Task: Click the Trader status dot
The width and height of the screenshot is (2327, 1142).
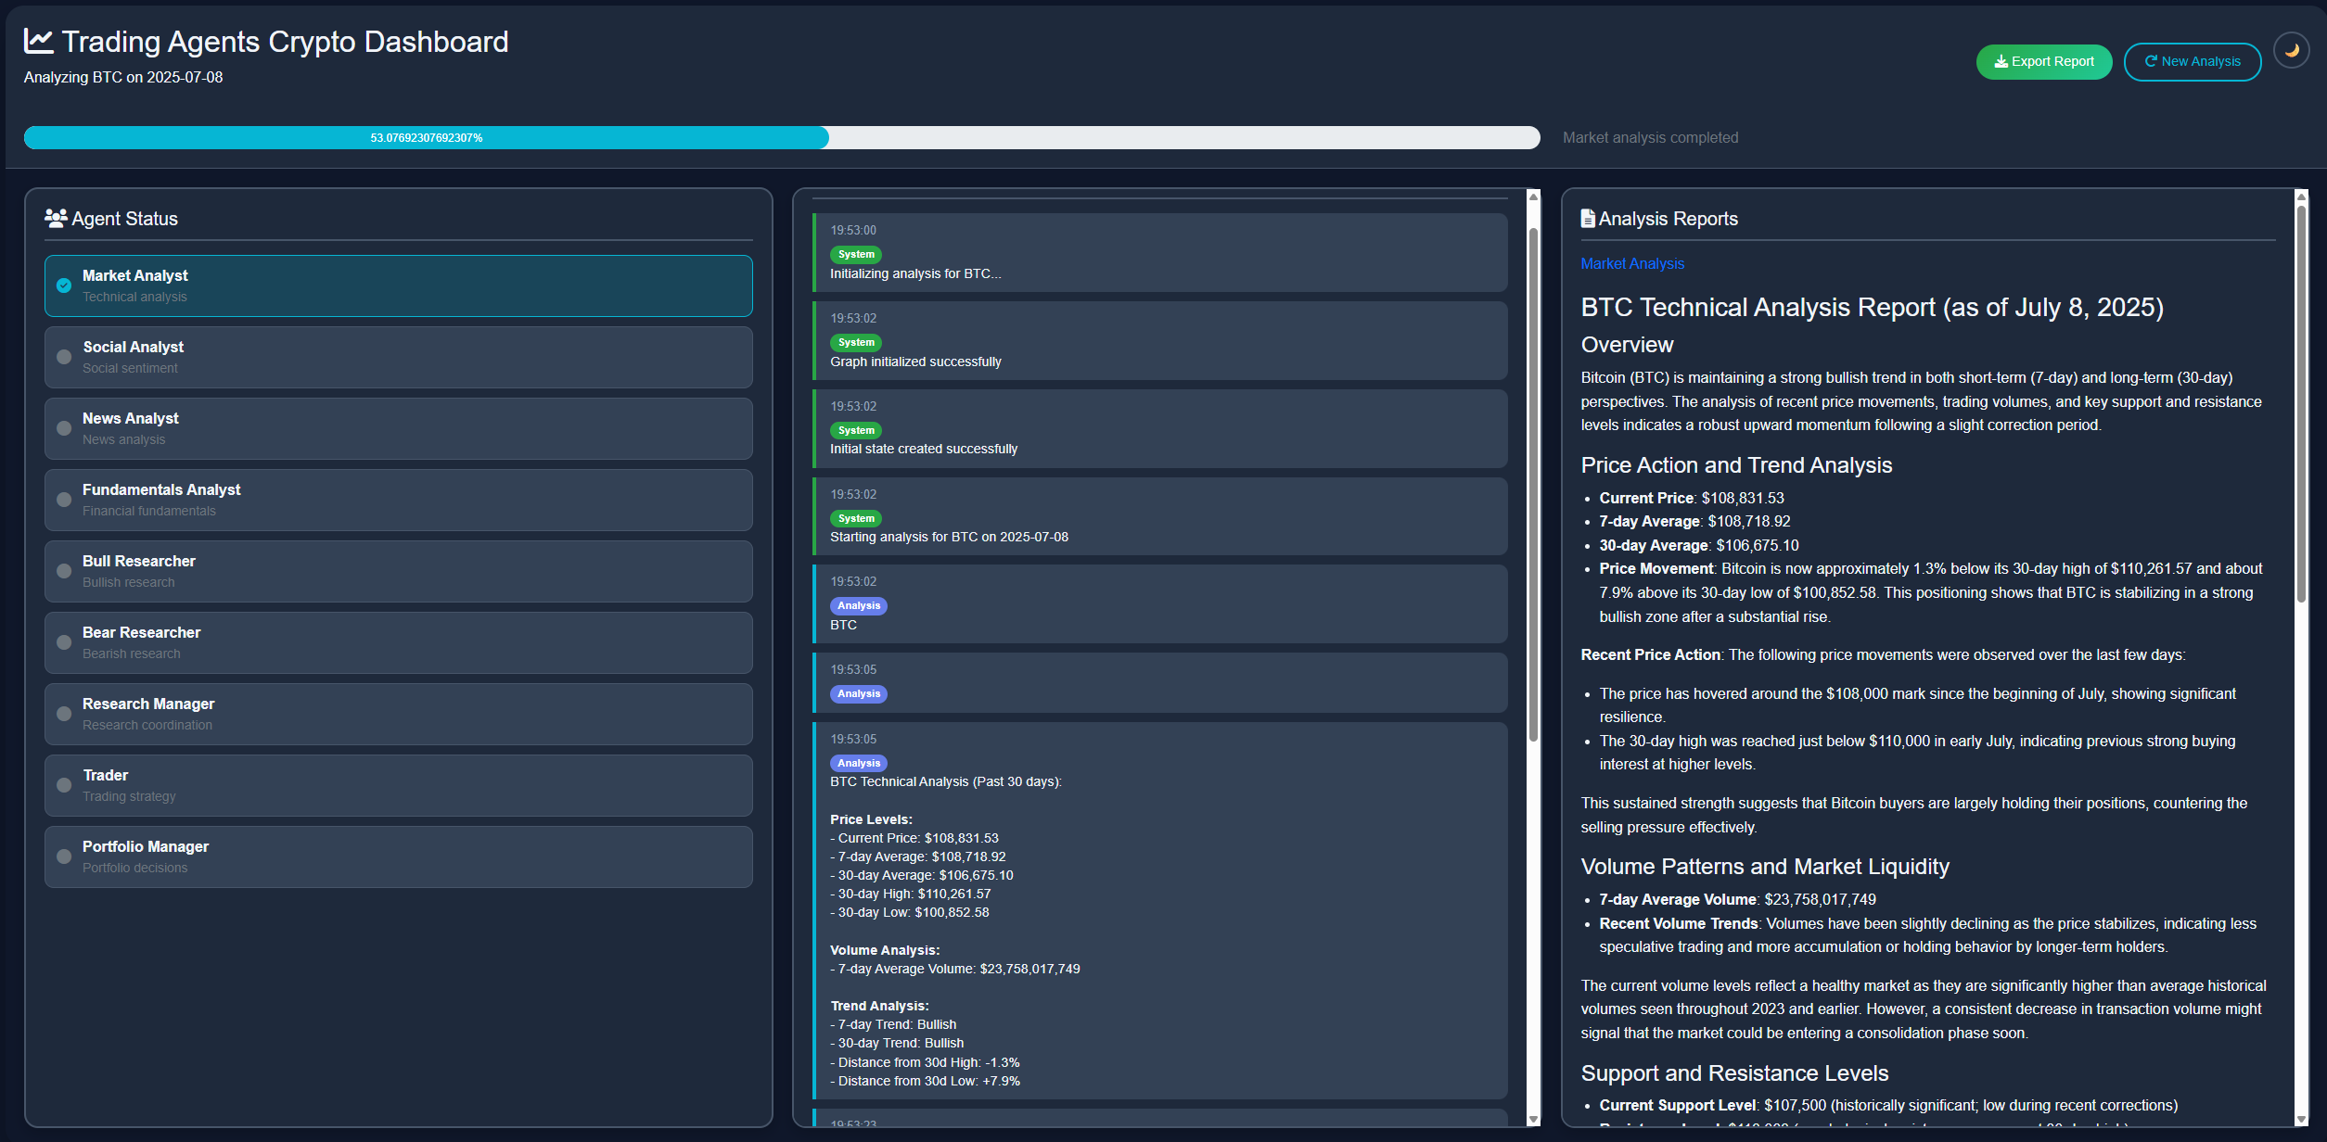Action: click(x=64, y=785)
